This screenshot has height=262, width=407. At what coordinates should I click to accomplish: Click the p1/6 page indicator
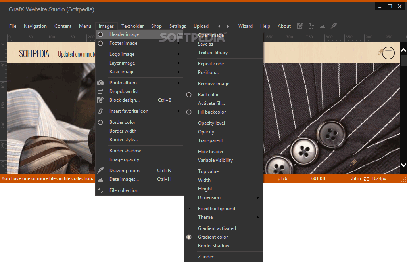coord(282,178)
